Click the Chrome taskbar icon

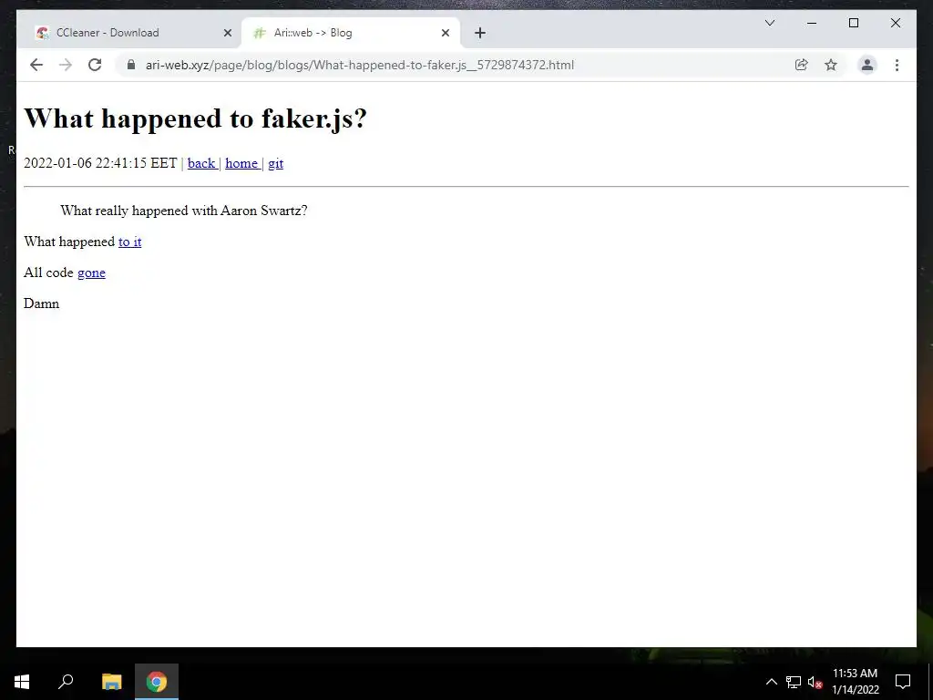157,682
